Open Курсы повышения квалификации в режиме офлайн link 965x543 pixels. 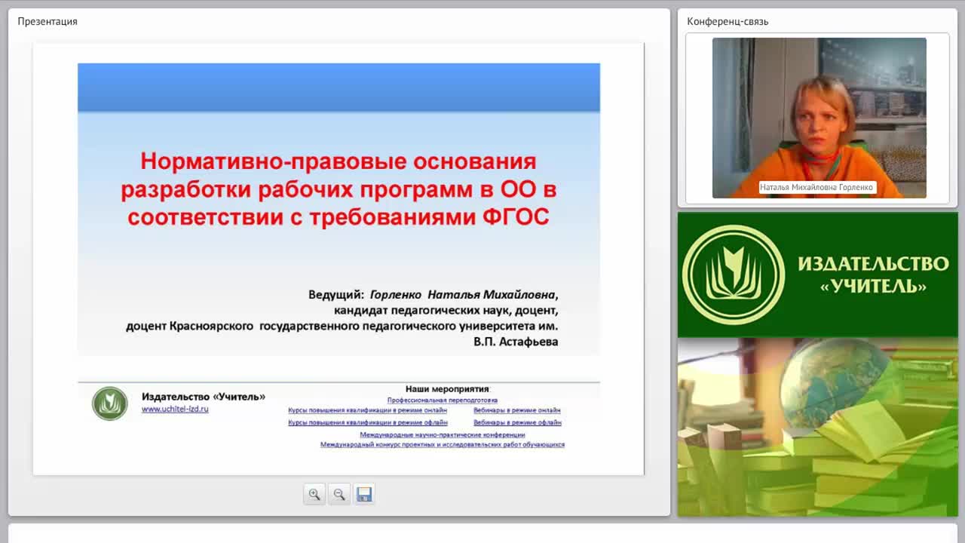click(x=367, y=422)
